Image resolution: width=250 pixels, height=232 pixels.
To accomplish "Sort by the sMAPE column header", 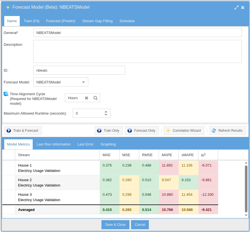I will click(189, 155).
